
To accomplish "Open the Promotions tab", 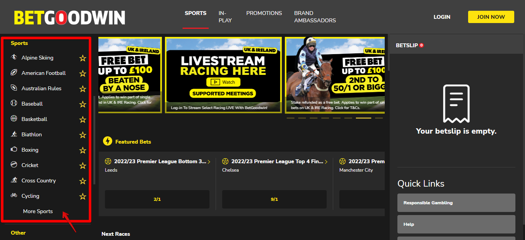I will [x=264, y=13].
